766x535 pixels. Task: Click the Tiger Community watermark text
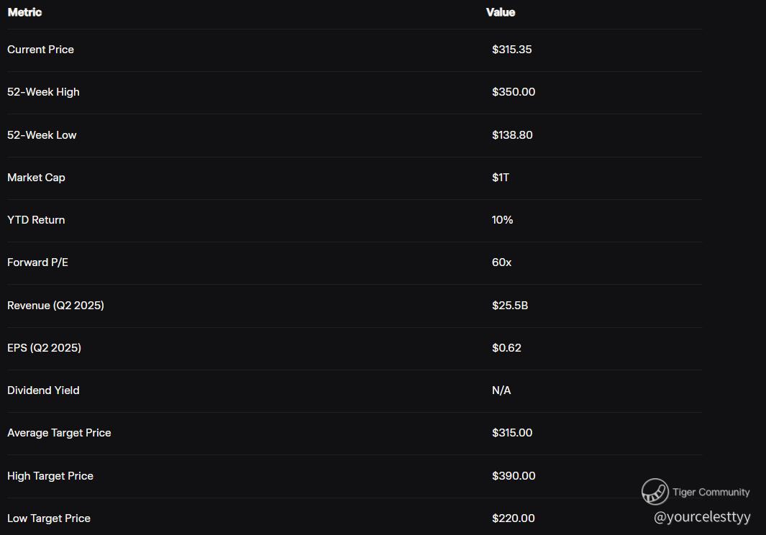(711, 493)
